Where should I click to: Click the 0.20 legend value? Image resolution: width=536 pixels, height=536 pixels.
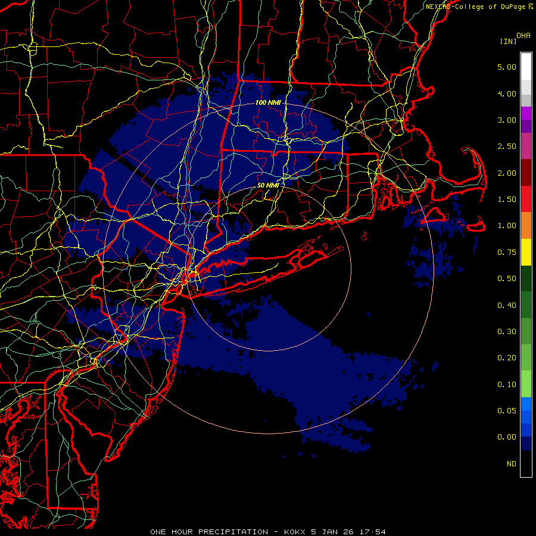click(x=507, y=358)
